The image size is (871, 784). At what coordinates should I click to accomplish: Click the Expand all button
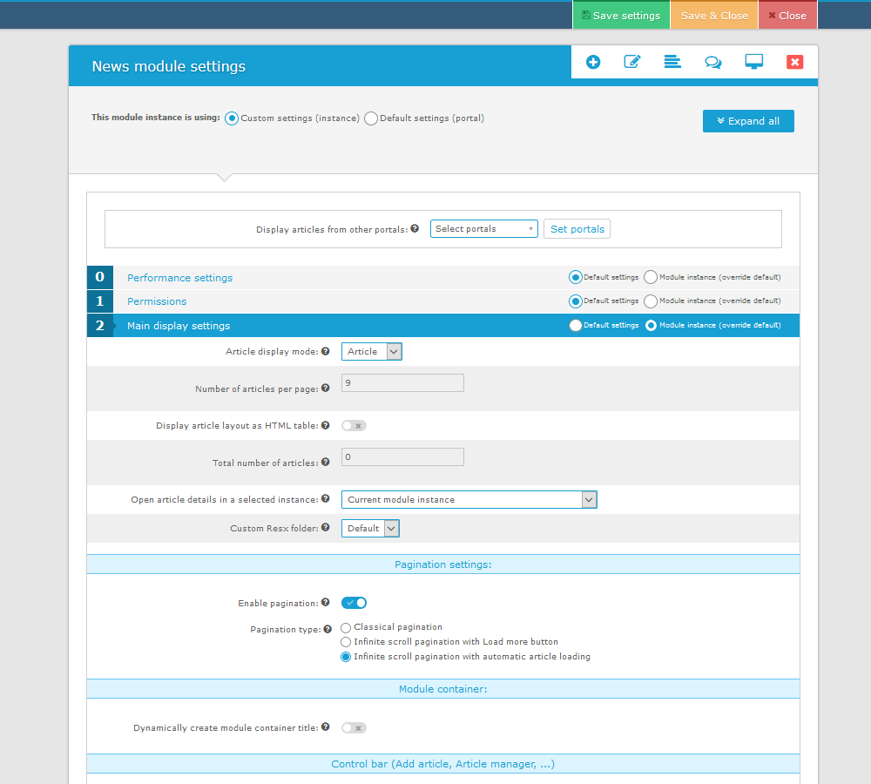pyautogui.click(x=748, y=121)
